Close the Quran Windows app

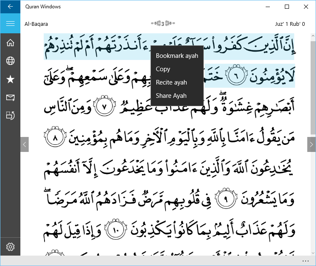306,7
